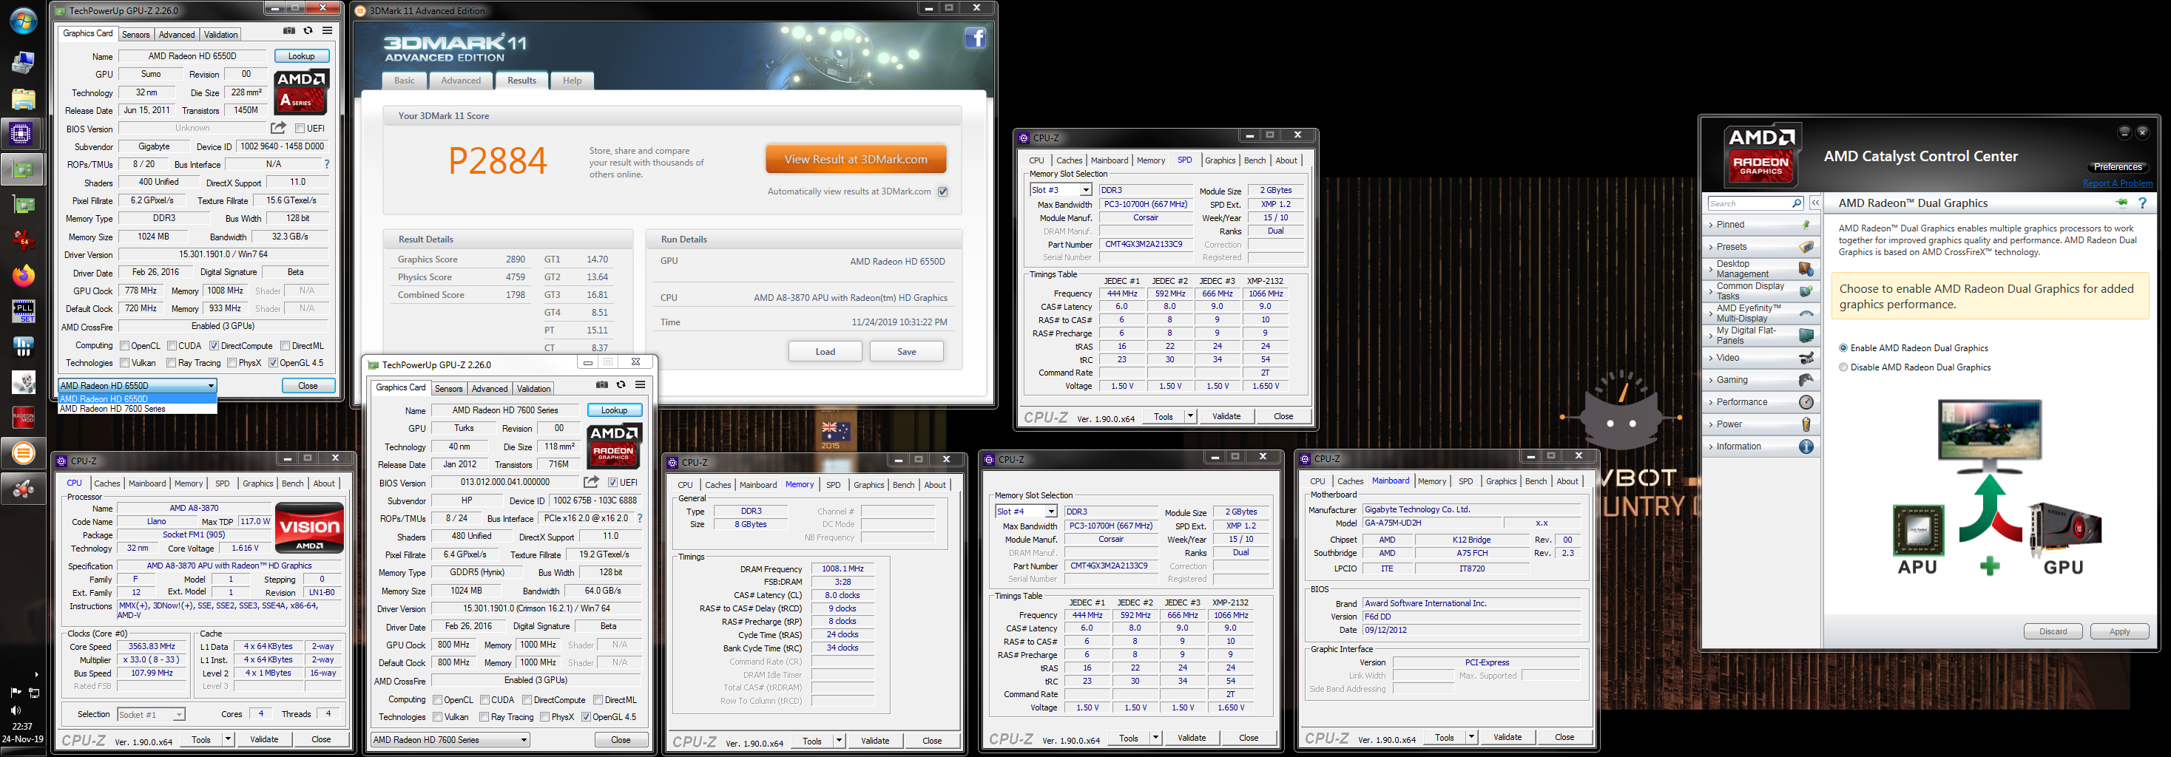Viewport: 2171px width, 757px height.
Task: Open Report A Problem link in Catalyst
Action: click(2117, 183)
